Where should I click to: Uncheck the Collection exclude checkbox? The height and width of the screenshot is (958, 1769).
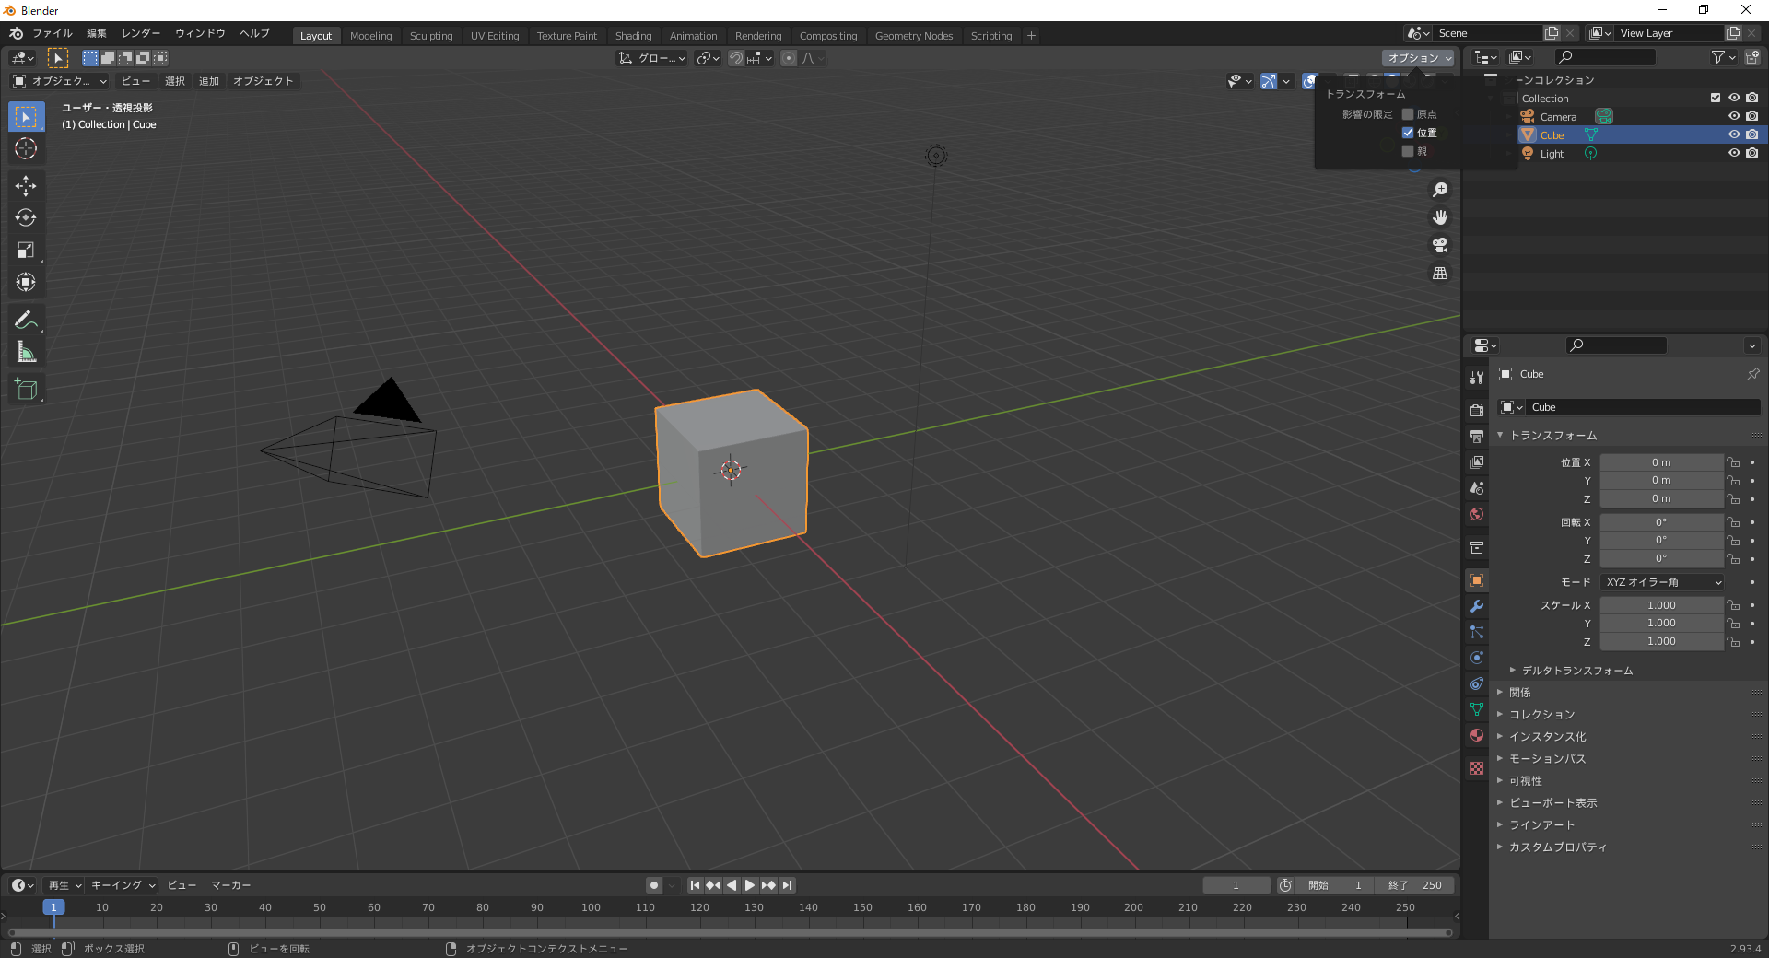(x=1716, y=98)
